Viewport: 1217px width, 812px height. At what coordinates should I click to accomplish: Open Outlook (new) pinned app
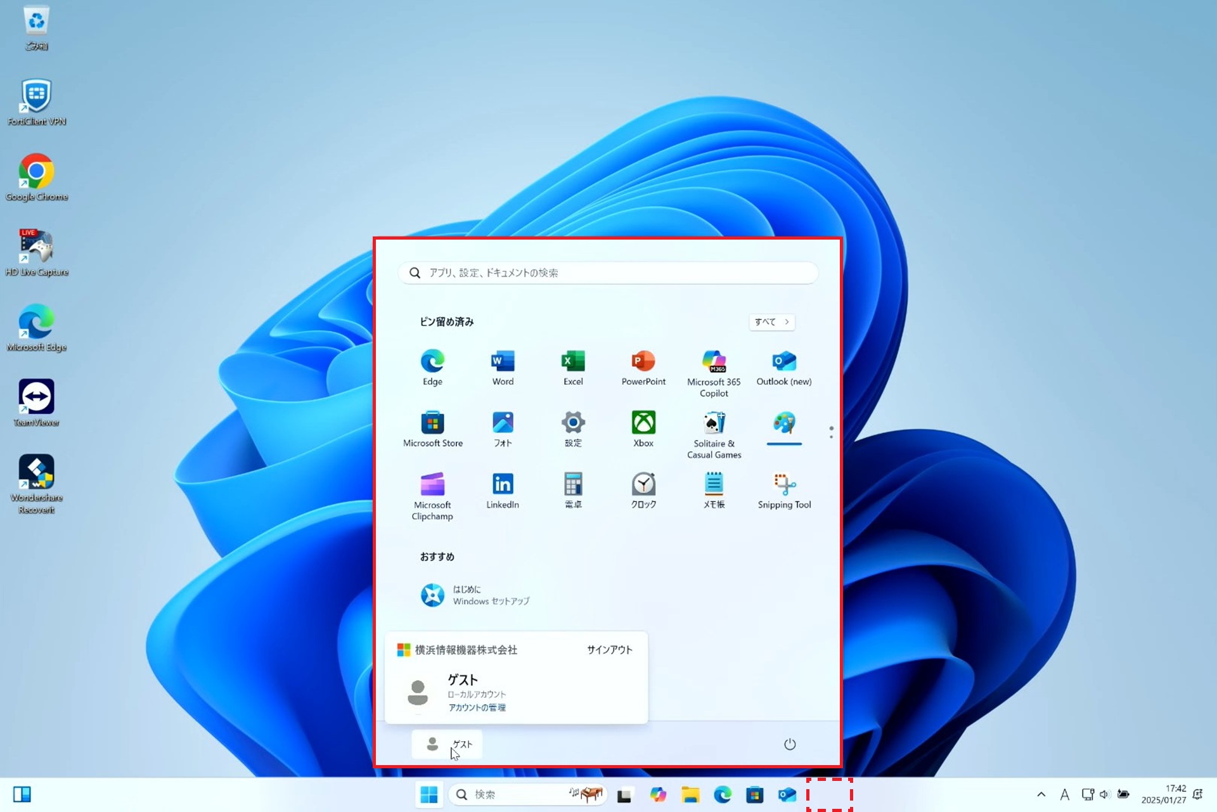click(x=784, y=367)
